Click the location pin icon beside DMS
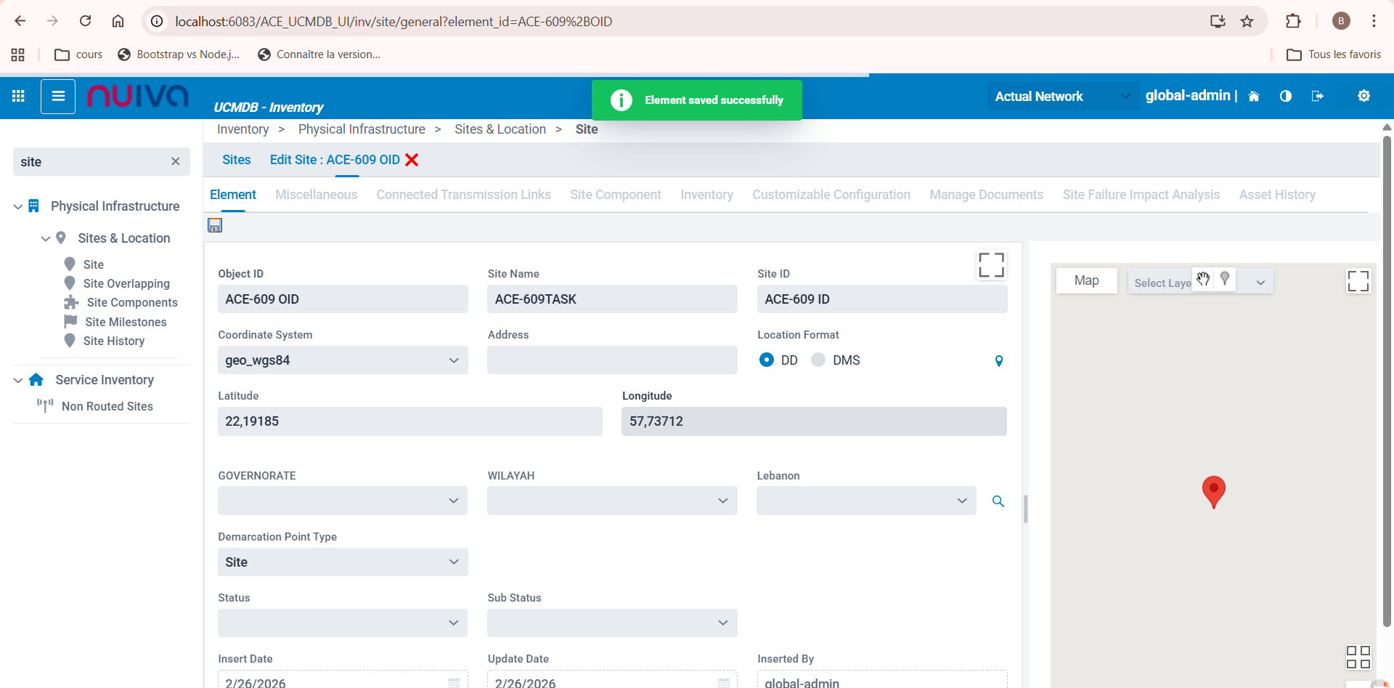Viewport: 1394px width, 688px height. (x=999, y=361)
